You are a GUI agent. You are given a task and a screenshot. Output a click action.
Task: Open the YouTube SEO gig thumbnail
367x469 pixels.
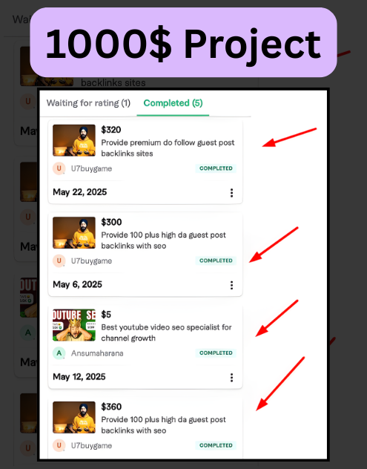(74, 325)
